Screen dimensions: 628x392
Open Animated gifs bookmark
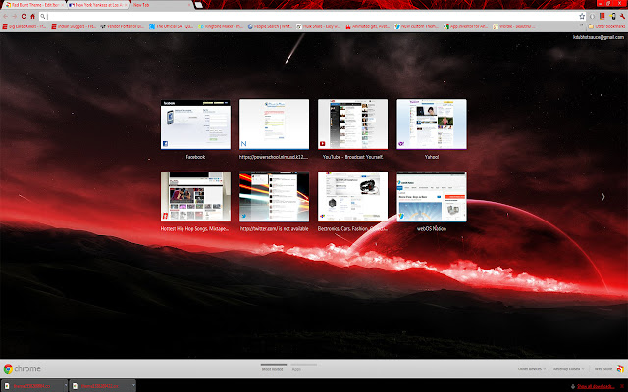(368, 26)
